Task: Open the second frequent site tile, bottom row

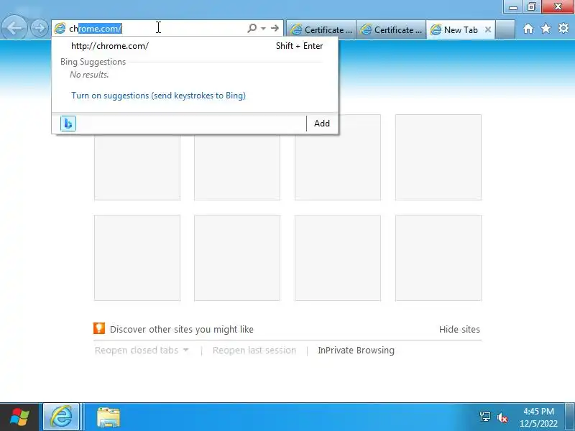Action: 237,258
